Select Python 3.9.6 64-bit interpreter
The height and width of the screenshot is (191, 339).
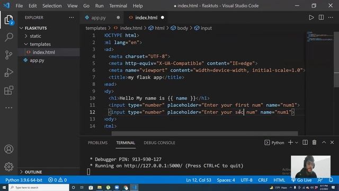pyautogui.click(x=24, y=180)
